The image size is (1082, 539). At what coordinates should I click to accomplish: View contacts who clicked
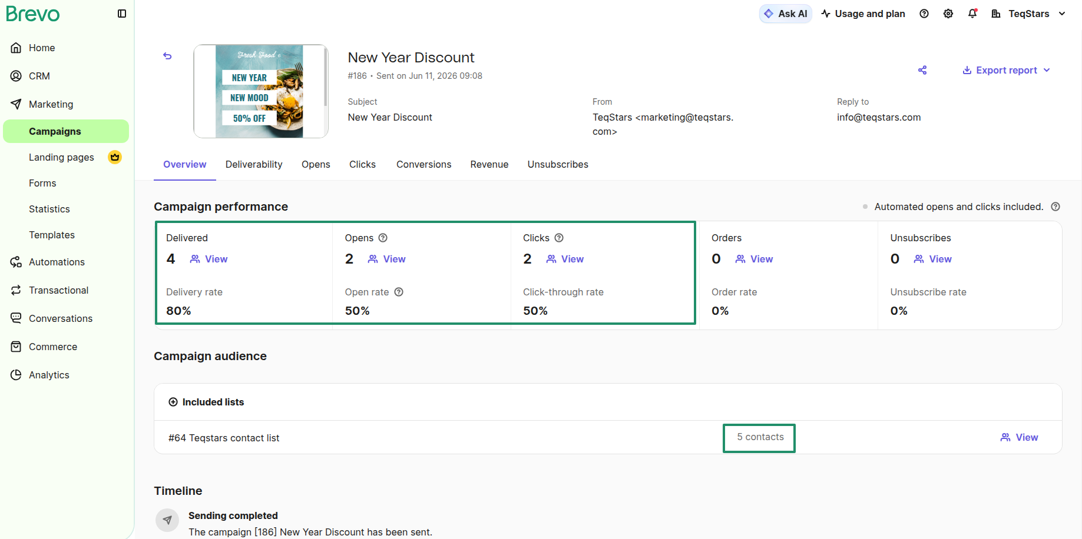(565, 259)
